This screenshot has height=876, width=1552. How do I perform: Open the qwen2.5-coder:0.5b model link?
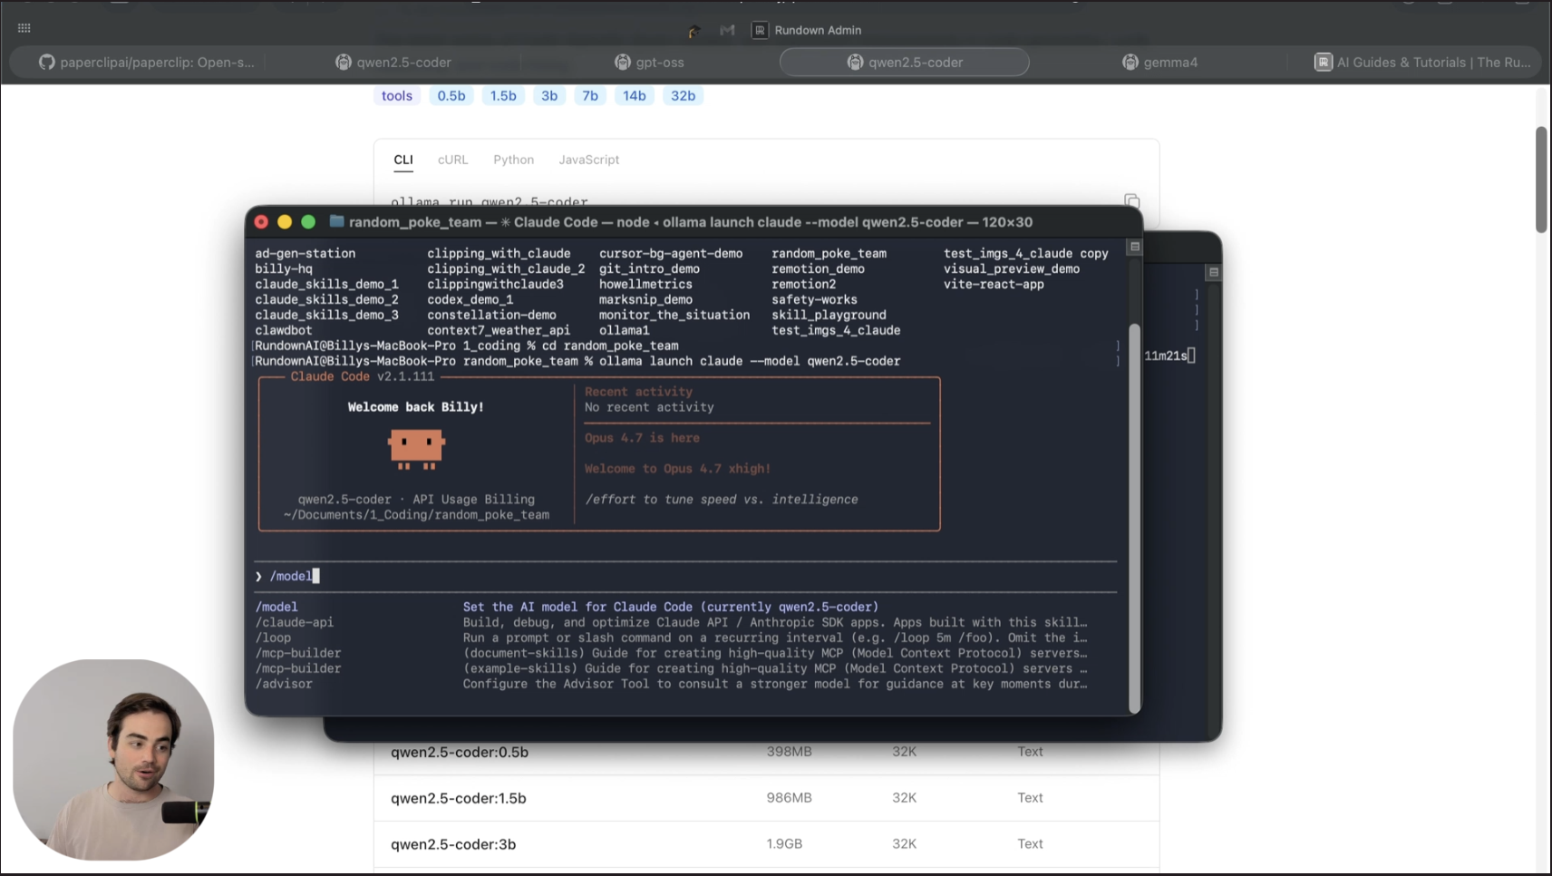[460, 752]
